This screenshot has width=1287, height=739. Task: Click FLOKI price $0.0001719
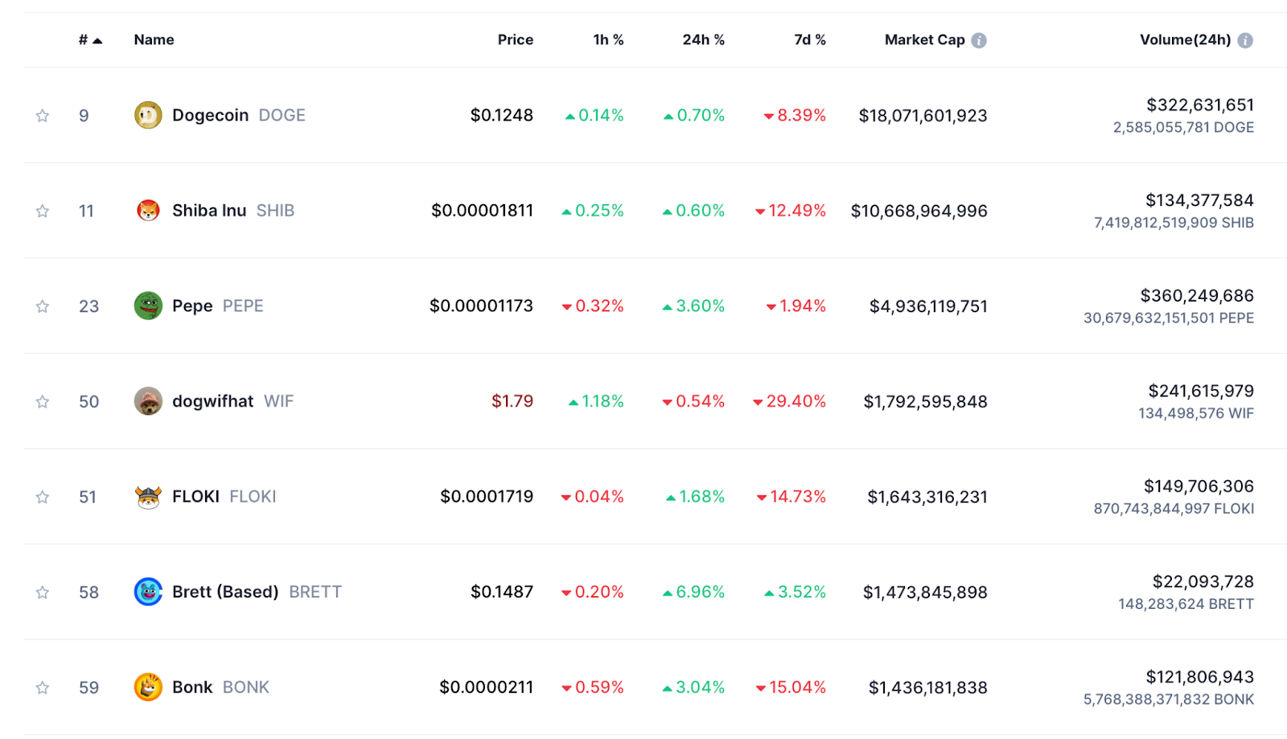(x=487, y=497)
